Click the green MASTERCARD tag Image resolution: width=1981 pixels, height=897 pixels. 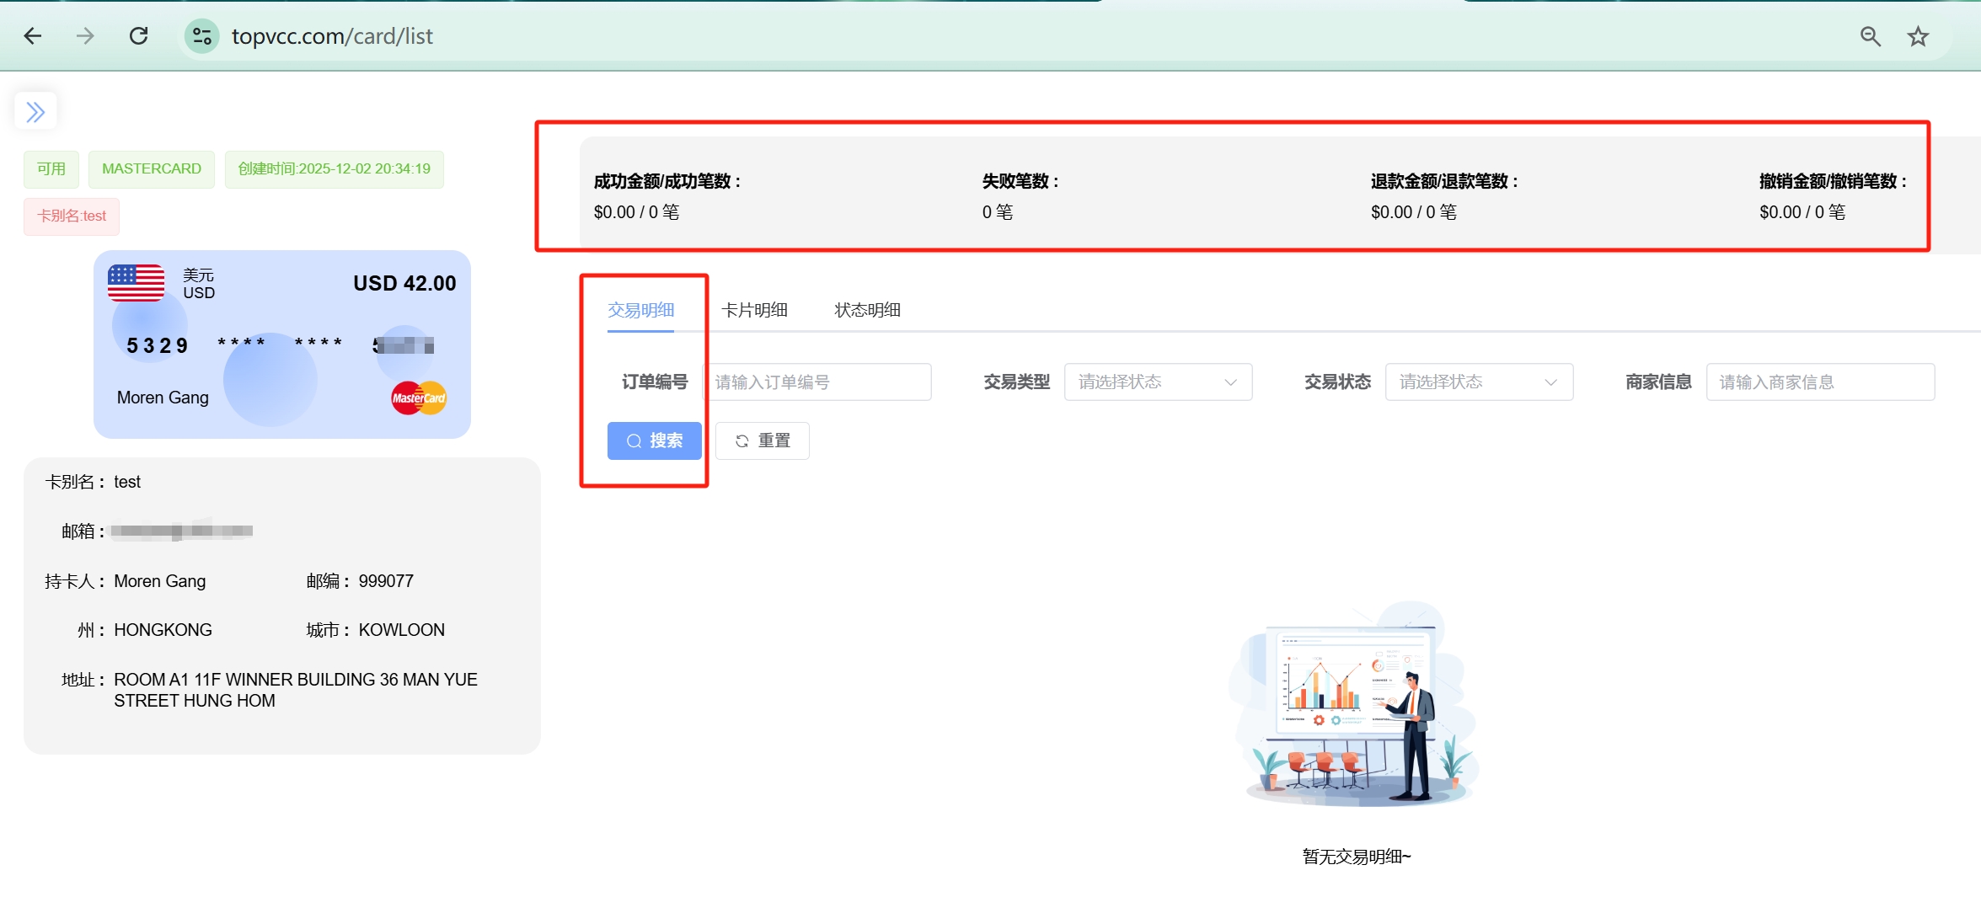pyautogui.click(x=152, y=168)
